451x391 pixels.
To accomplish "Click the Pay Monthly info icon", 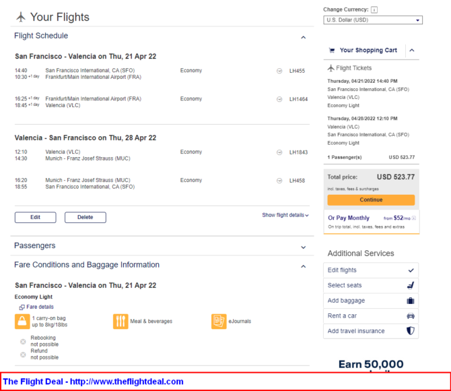I will [x=414, y=218].
